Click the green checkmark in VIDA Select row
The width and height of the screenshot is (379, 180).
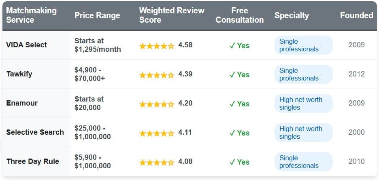tap(232, 46)
